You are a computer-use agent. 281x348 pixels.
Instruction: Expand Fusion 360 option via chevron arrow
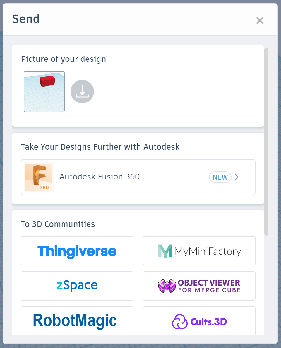[x=237, y=177]
